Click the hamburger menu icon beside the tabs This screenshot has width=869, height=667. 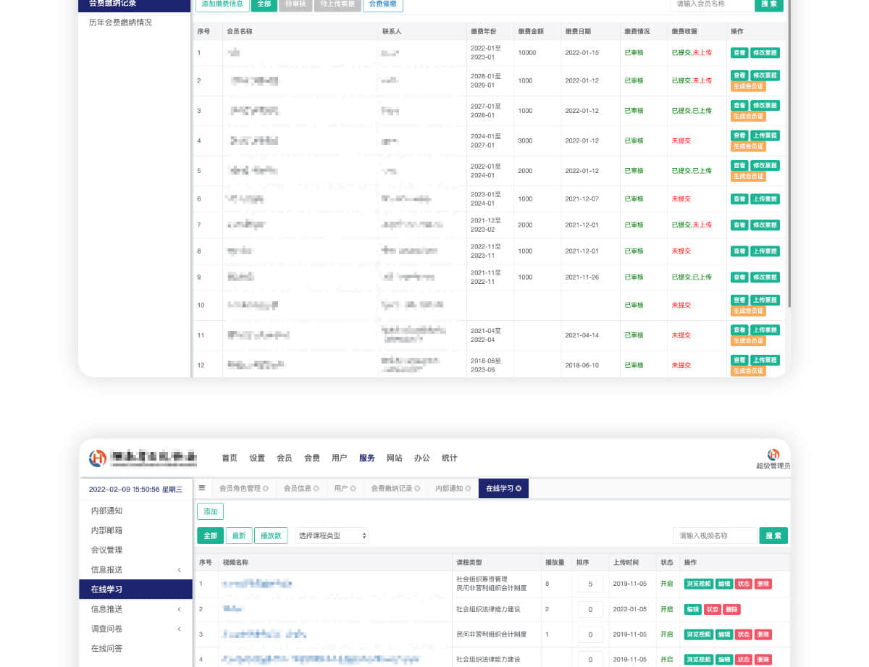(202, 488)
